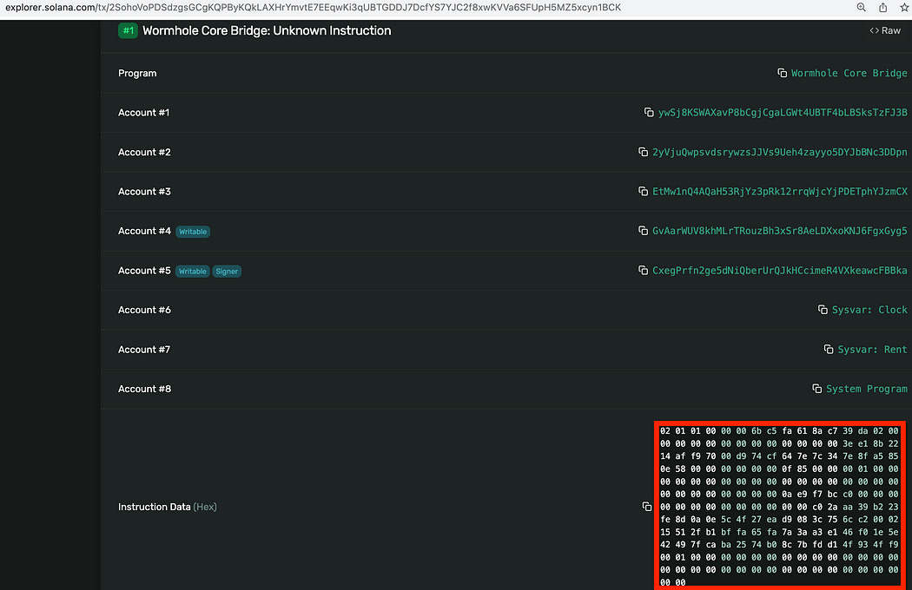This screenshot has height=590, width=912.
Task: Copy the Sysvar: Clock address
Action: coord(823,310)
